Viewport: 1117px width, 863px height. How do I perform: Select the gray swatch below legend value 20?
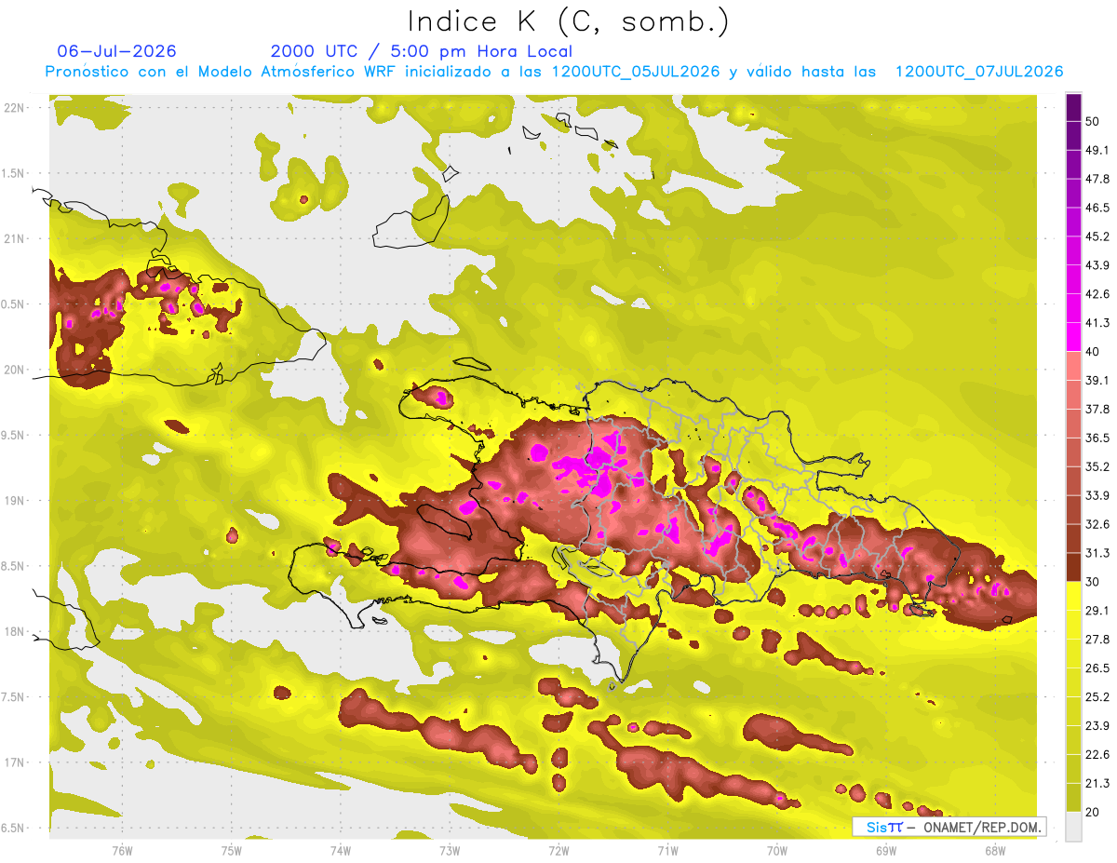(1073, 826)
